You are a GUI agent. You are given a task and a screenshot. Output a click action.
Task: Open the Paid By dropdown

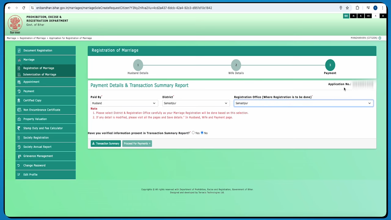124,103
